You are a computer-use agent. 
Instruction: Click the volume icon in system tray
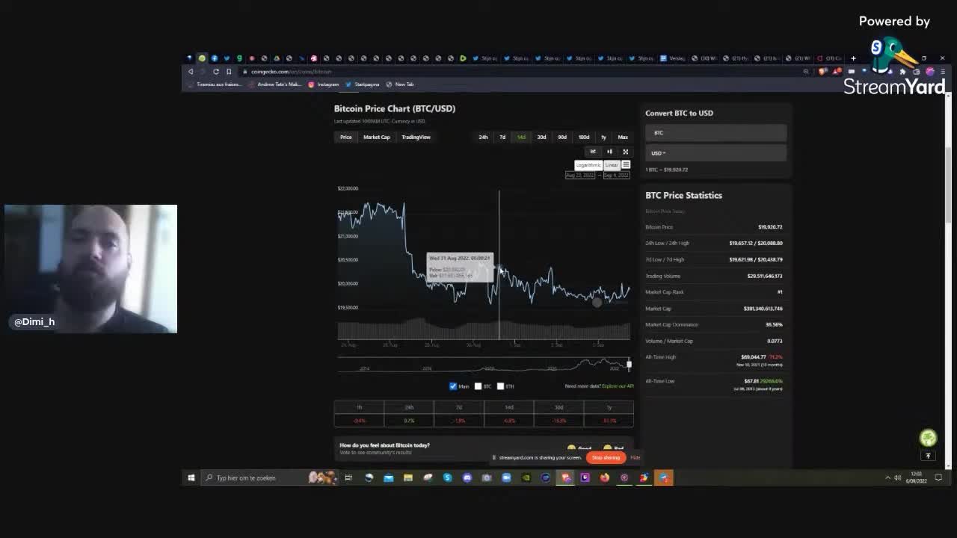[x=897, y=478]
